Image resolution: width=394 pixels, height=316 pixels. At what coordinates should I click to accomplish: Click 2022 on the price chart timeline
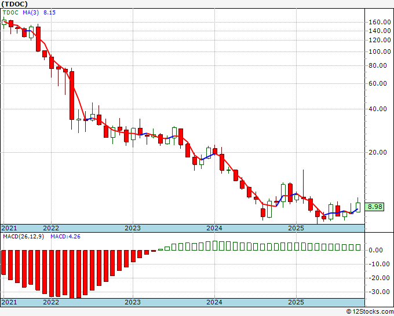51,228
